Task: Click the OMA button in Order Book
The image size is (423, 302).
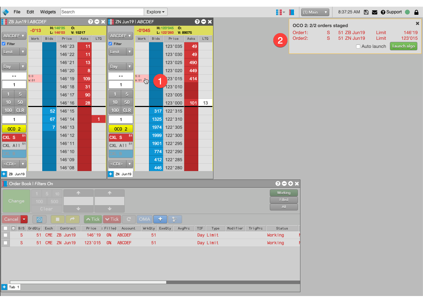Action: [x=144, y=219]
